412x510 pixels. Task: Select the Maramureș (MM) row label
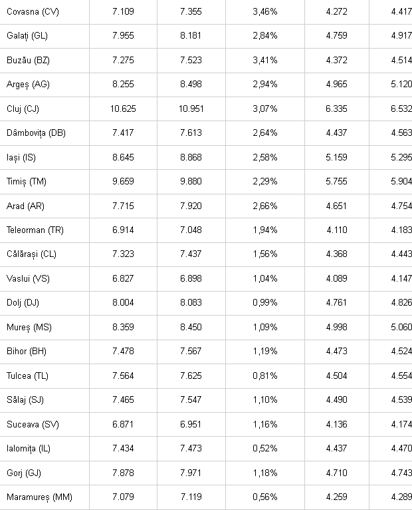(39, 497)
